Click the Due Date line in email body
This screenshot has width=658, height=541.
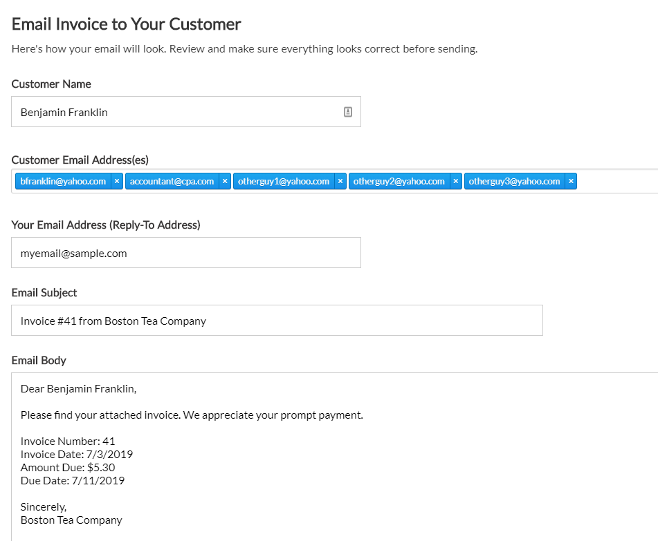73,481
